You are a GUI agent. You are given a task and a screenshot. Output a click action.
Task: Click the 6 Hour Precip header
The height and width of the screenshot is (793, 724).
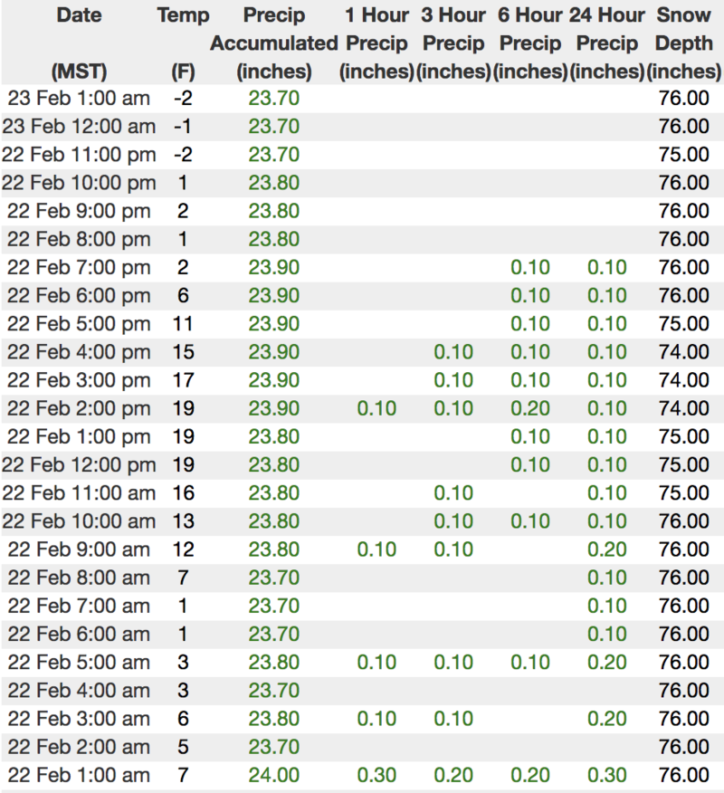coord(530,43)
